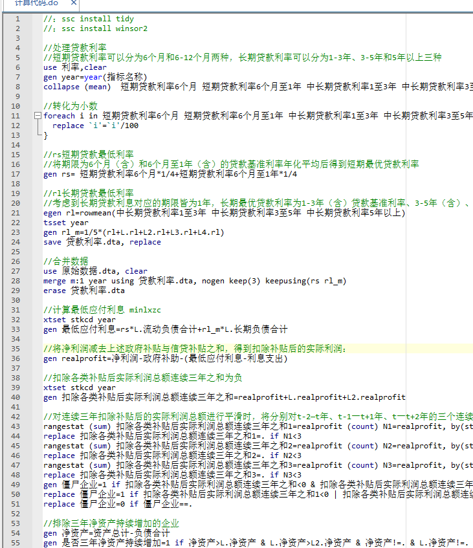Screen dimensions: 473x548
Task: Click the 'use 原始数据.dta, clear' line
Action: pyautogui.click(x=95, y=271)
